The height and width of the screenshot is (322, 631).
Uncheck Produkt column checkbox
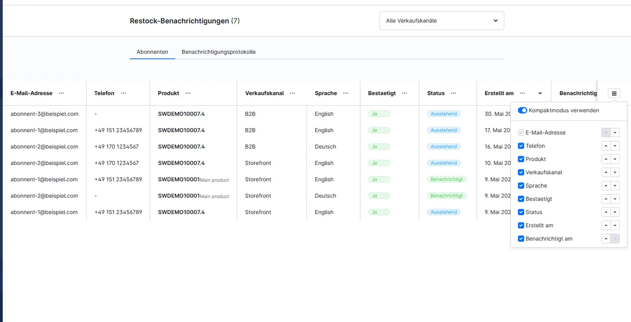click(521, 159)
